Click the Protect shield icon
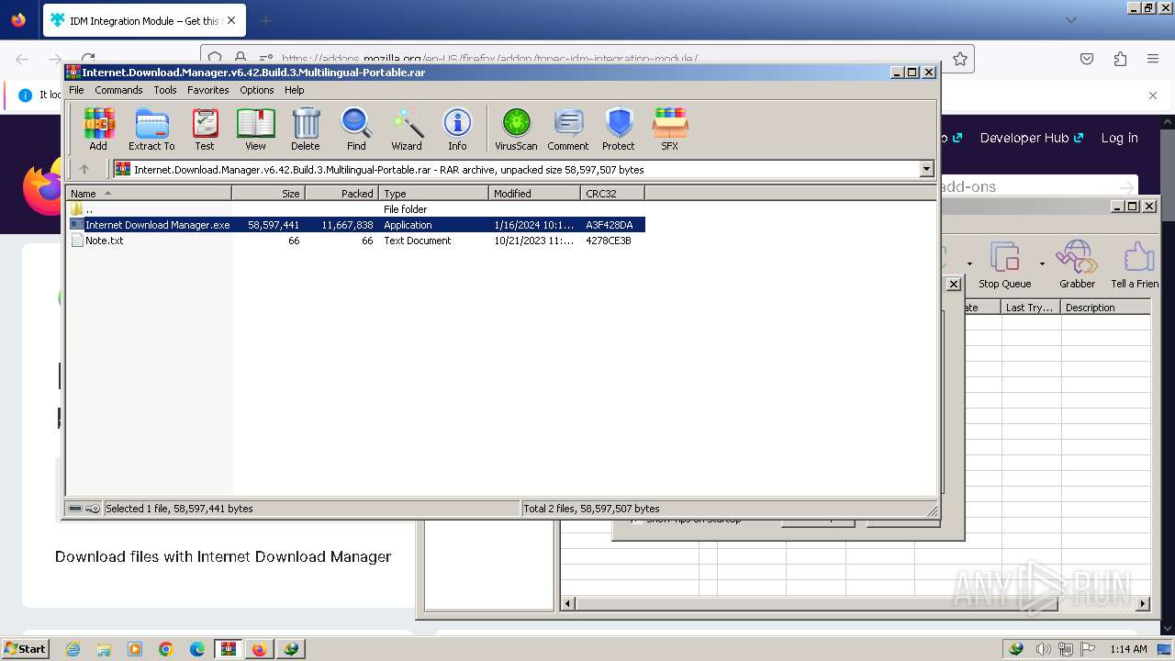The width and height of the screenshot is (1175, 661). tap(619, 129)
